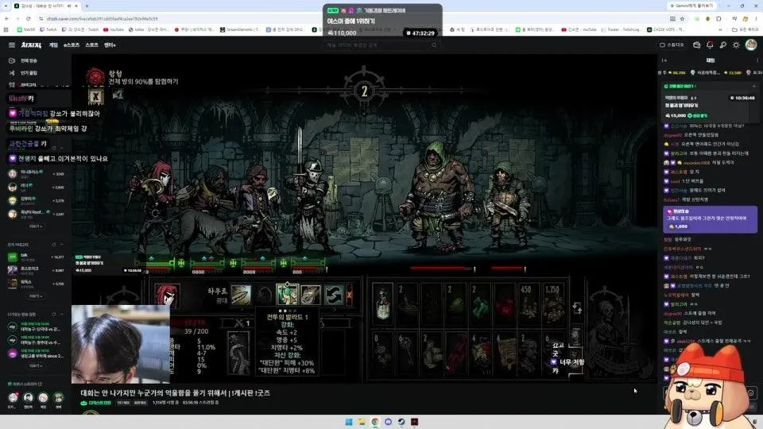Select the swap position skill icon

point(334,295)
